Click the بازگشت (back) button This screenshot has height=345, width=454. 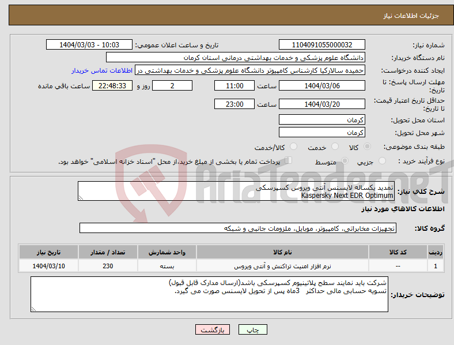(x=213, y=329)
